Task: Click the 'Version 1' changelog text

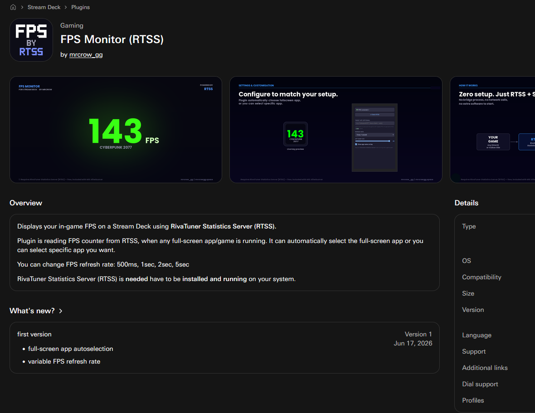Action: click(x=418, y=335)
